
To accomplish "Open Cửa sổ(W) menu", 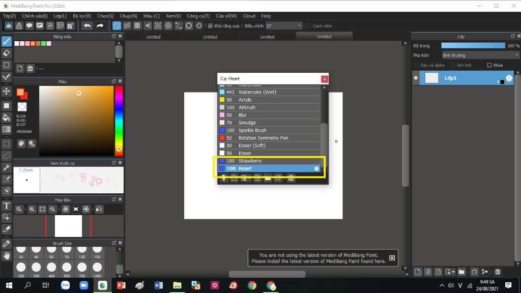I will (226, 16).
